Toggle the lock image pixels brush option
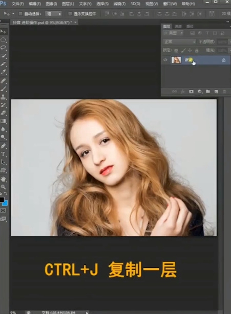The image size is (231, 314). [x=183, y=51]
